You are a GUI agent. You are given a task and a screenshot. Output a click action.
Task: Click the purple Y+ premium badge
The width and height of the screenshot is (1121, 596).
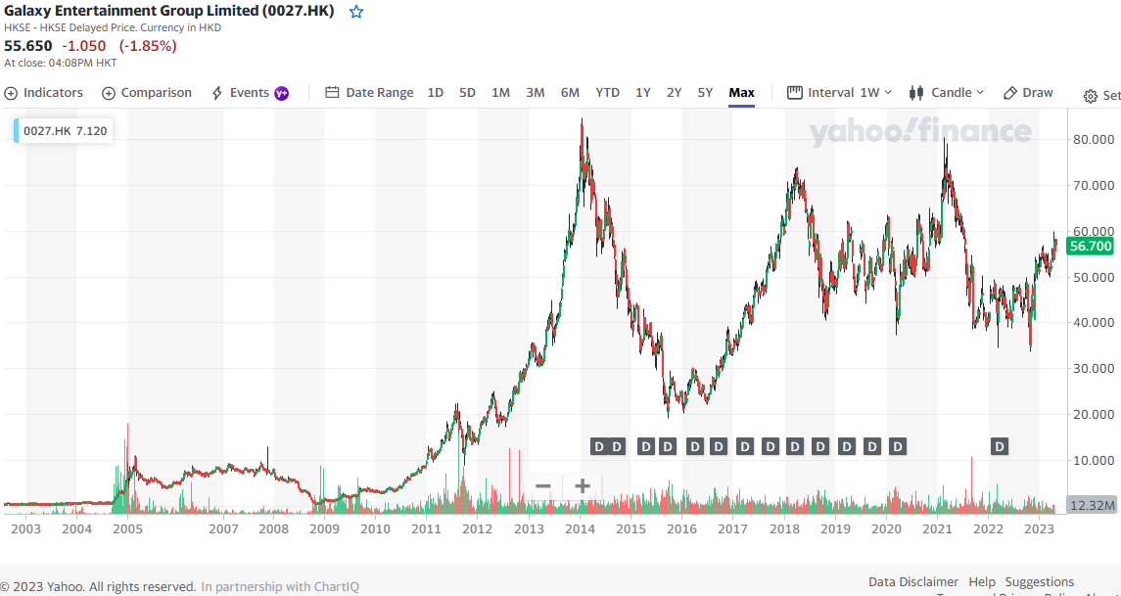(x=282, y=93)
